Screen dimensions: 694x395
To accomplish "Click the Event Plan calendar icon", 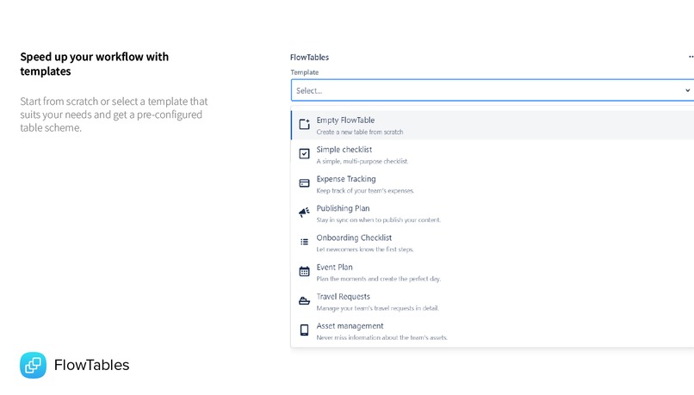I will 304,271.
